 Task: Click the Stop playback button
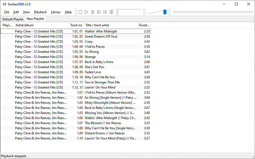80,12
